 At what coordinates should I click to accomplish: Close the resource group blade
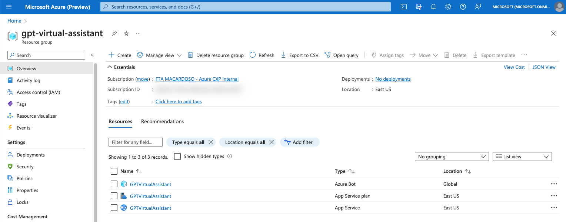553,33
